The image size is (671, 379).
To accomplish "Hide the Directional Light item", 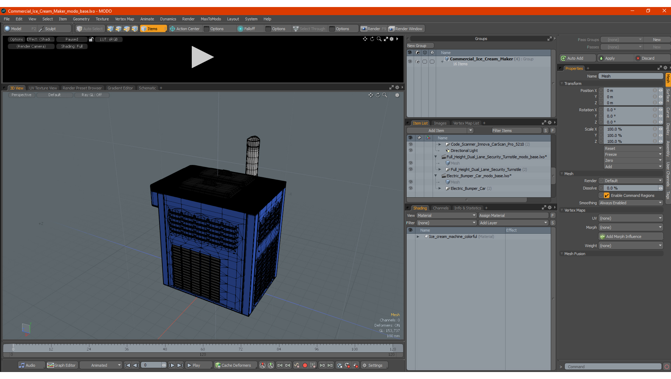I will [x=410, y=151].
